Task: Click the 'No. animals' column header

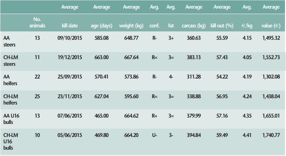Action: pyautogui.click(x=37, y=23)
